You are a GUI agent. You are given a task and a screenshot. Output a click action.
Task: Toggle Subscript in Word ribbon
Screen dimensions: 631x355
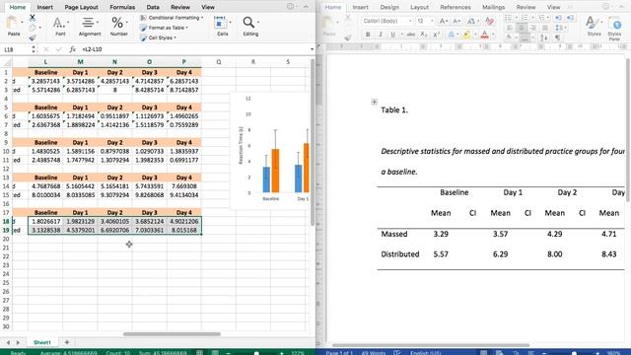[x=423, y=35]
